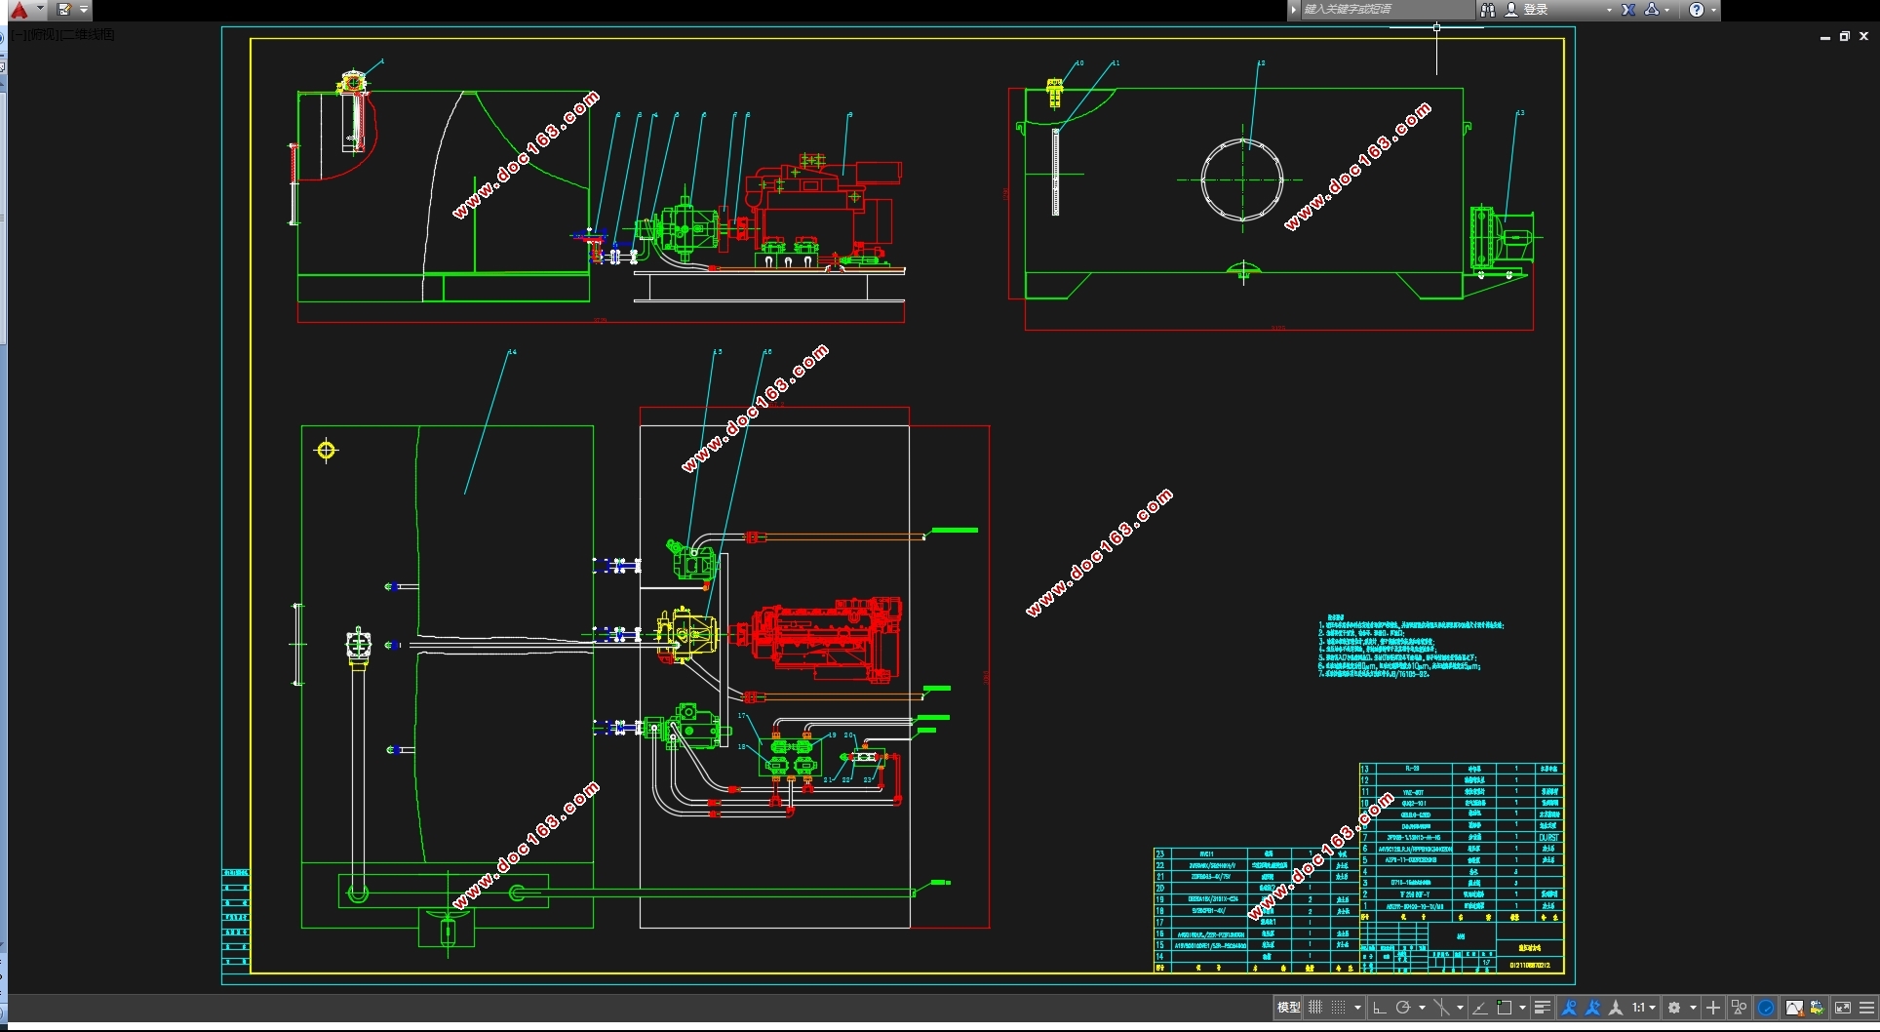Click the 登录 sign-in button
The image size is (1880, 1032).
1528,10
